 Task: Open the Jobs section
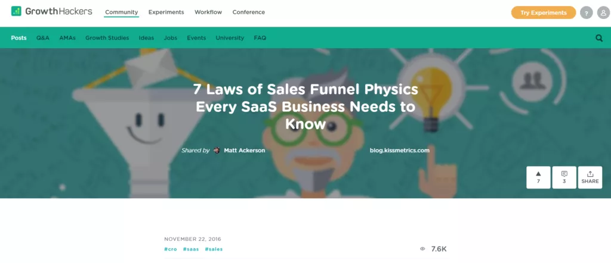(170, 38)
